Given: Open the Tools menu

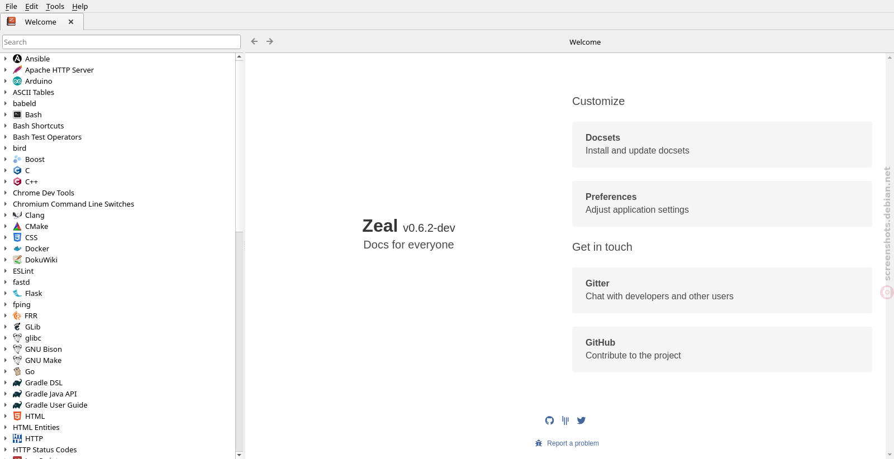Looking at the screenshot, I should click(x=55, y=6).
